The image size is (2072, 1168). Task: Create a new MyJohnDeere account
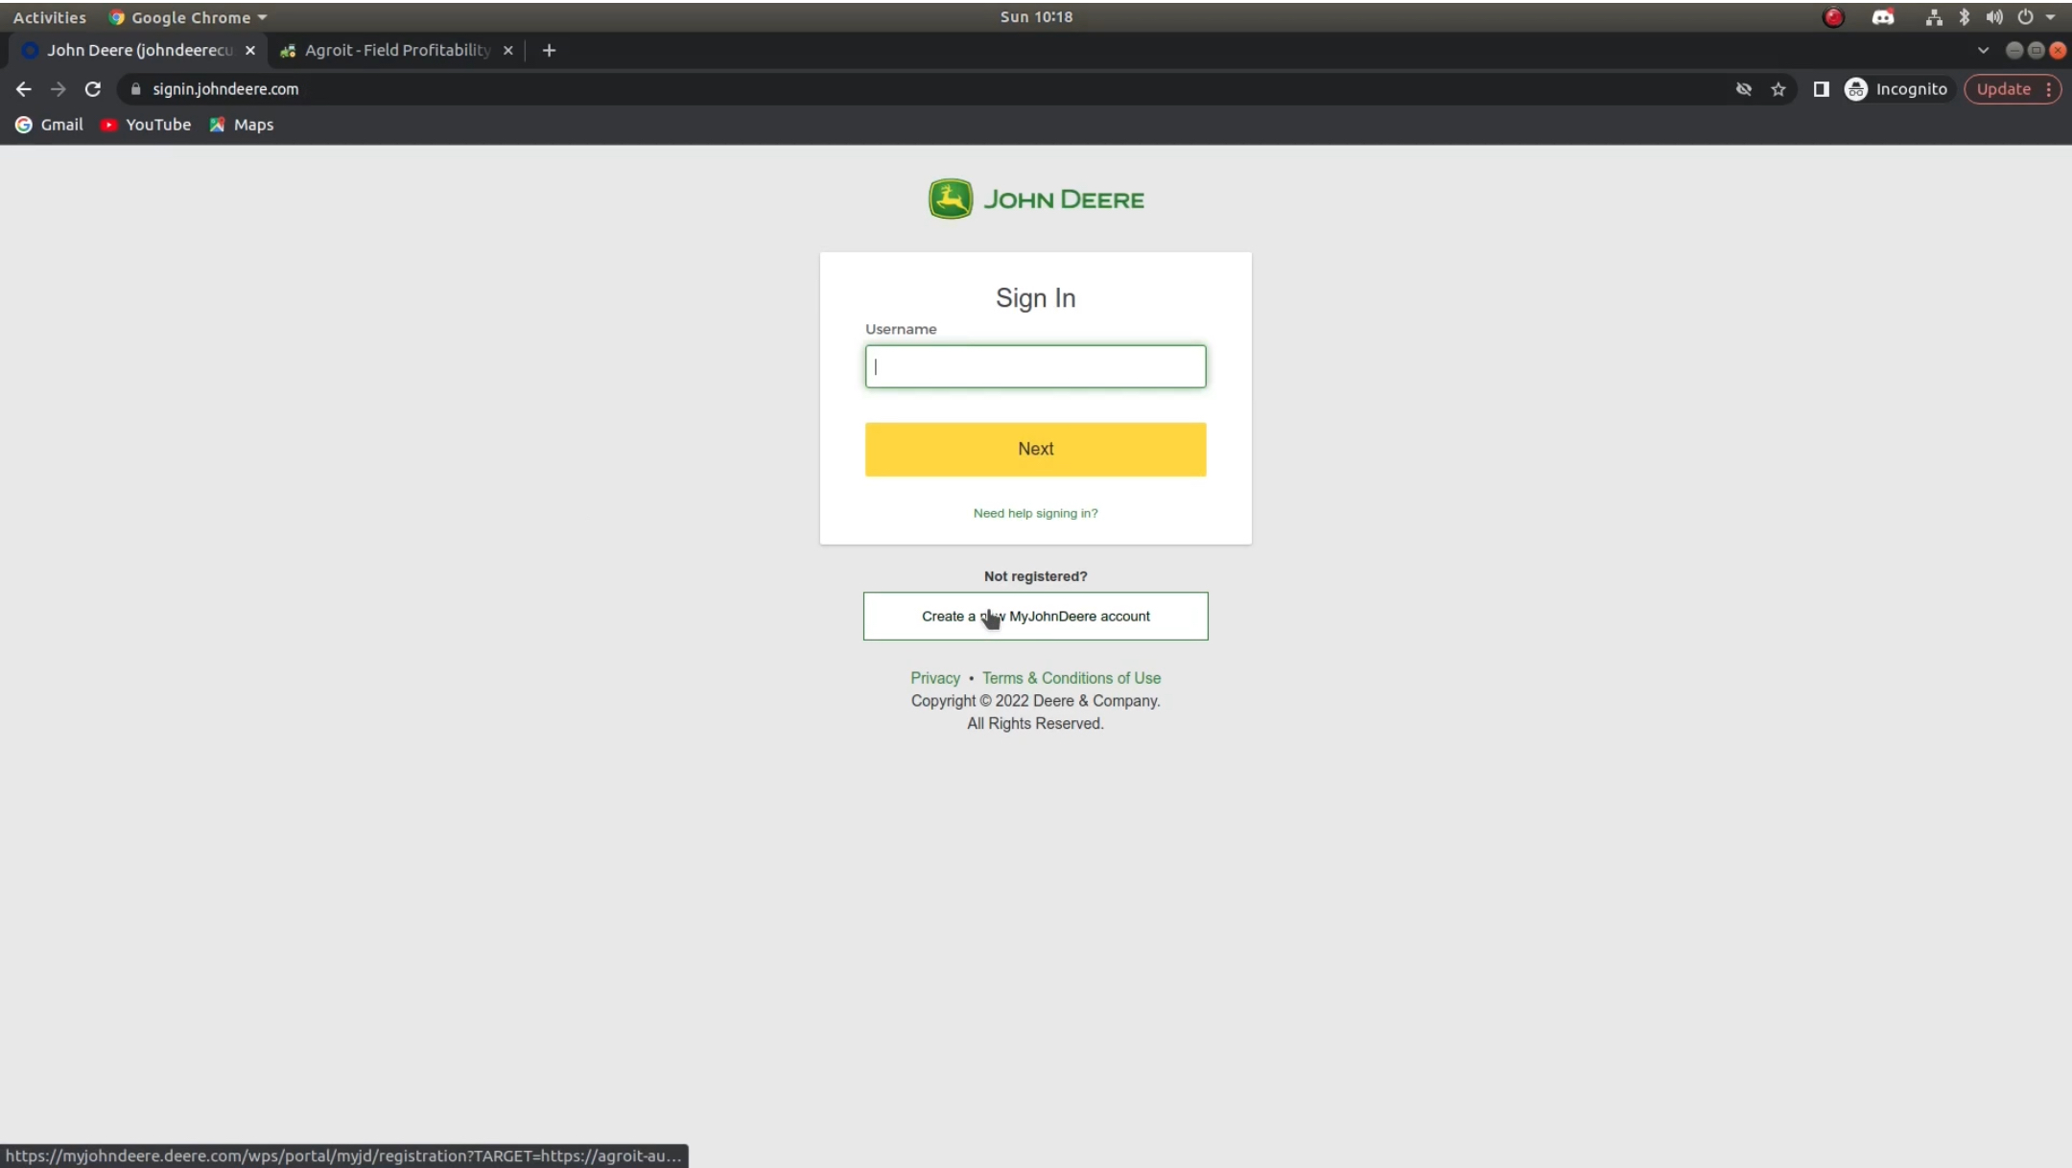pyautogui.click(x=1035, y=616)
